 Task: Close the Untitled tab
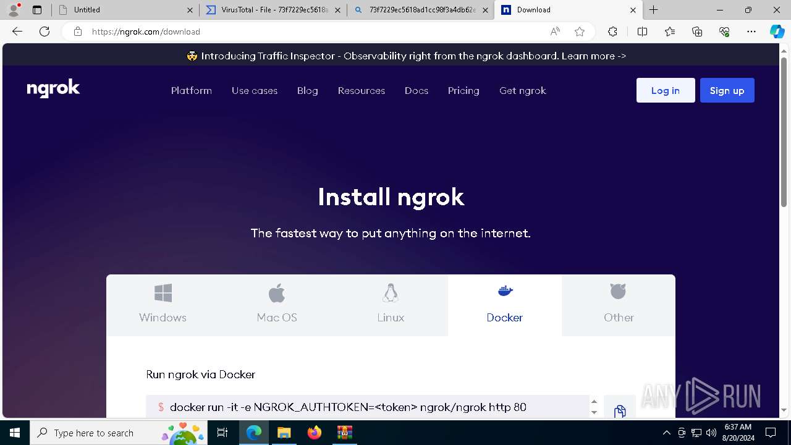[190, 10]
